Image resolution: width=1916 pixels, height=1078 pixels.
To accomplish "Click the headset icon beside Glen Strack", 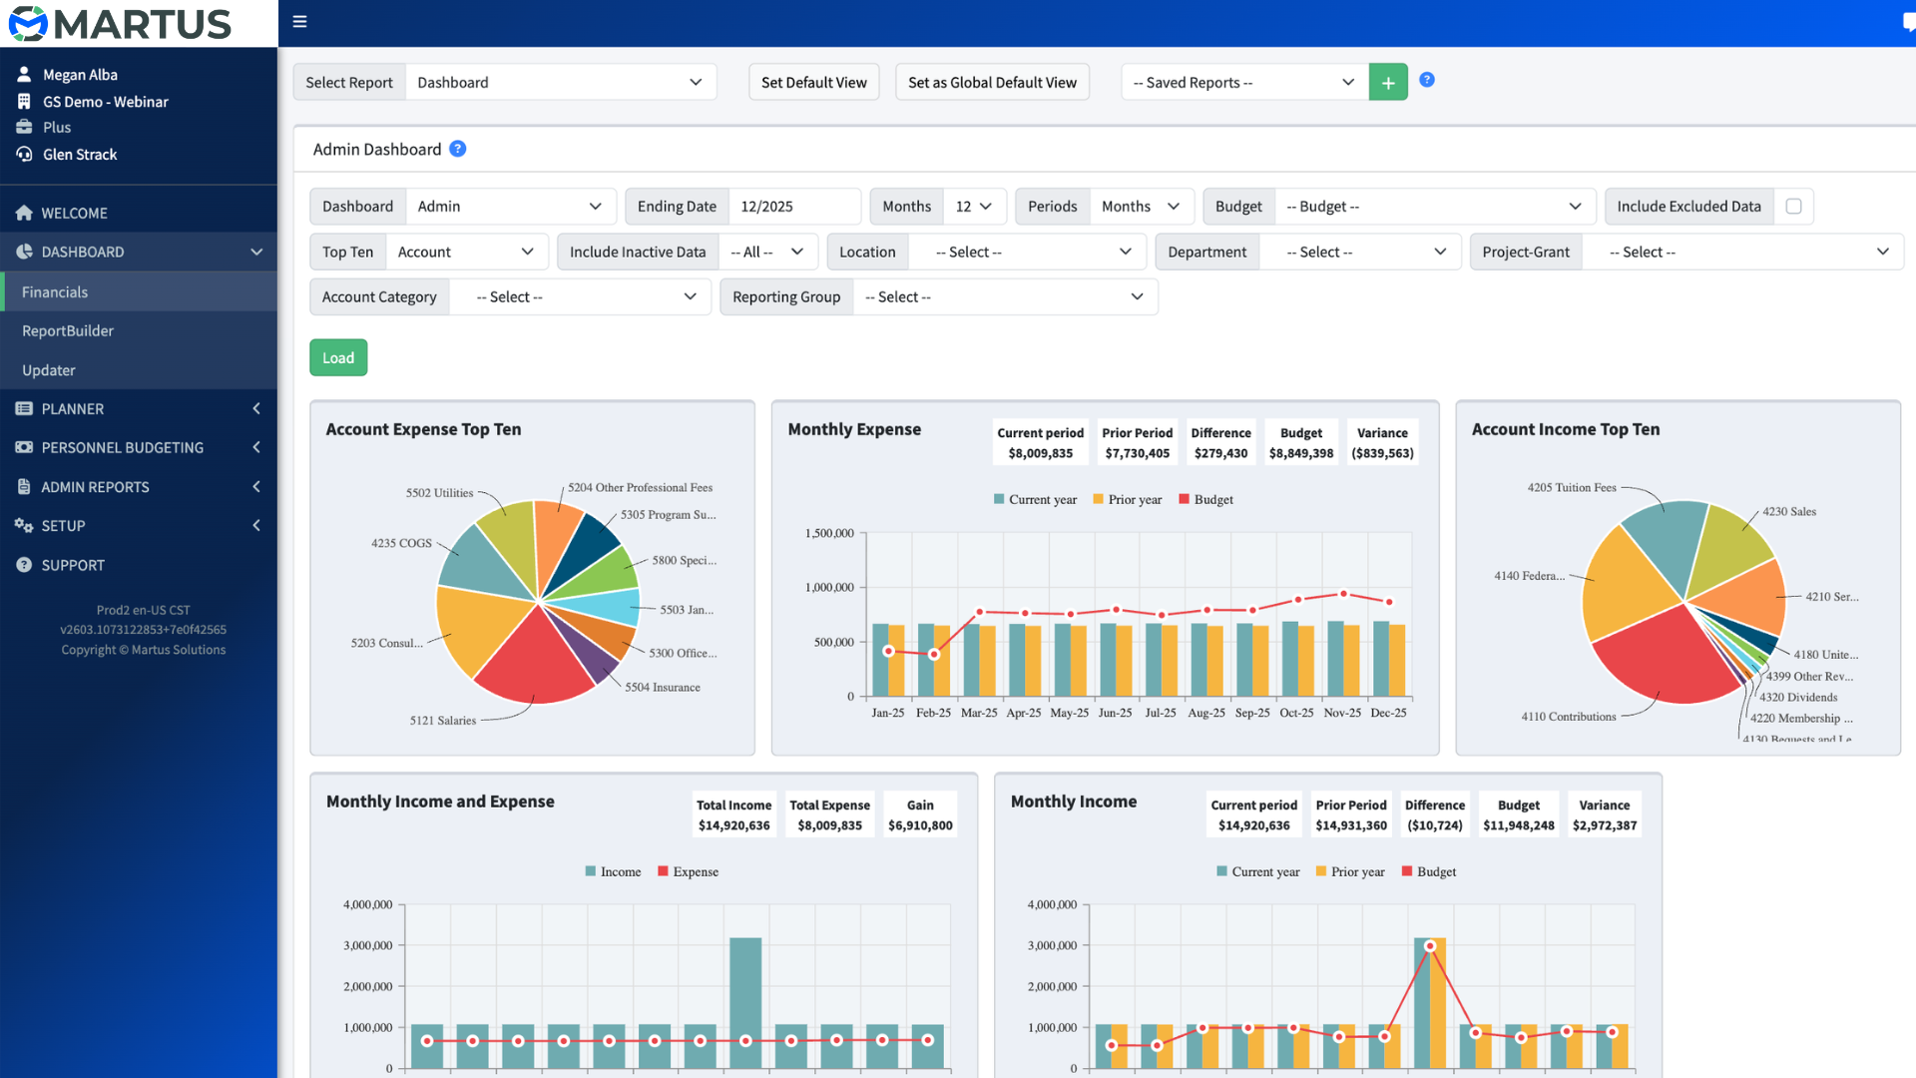I will coord(24,154).
